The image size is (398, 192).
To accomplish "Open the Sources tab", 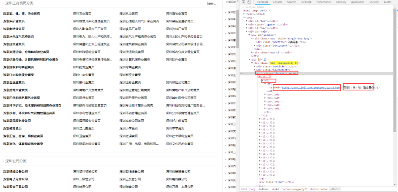I will pos(291,2).
